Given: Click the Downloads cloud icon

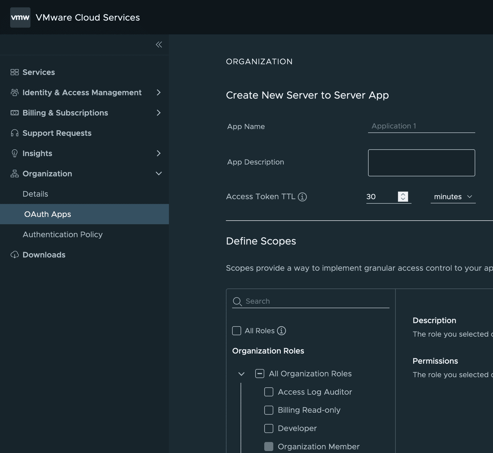Looking at the screenshot, I should coord(14,255).
